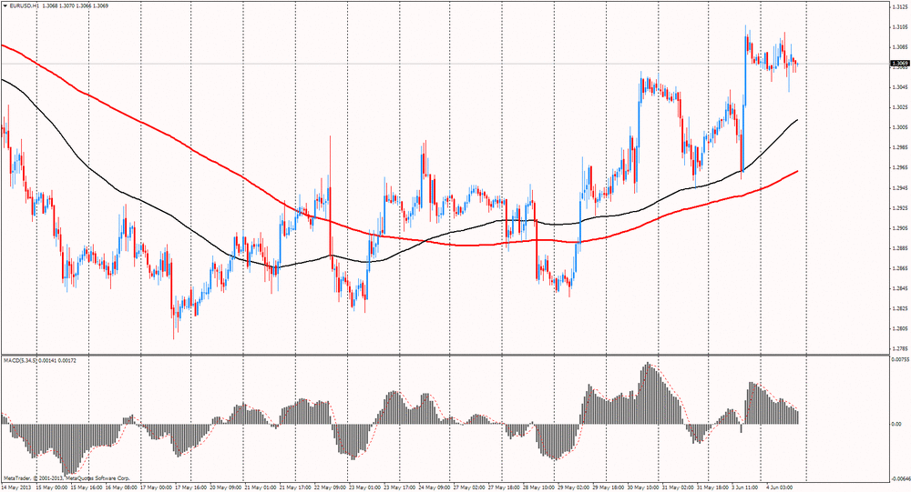Click the 21 May 17:00 time label
Viewport: 911px width, 492px height.
[294, 488]
